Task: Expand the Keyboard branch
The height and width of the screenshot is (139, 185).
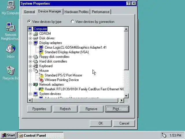Action: [x=30, y=66]
